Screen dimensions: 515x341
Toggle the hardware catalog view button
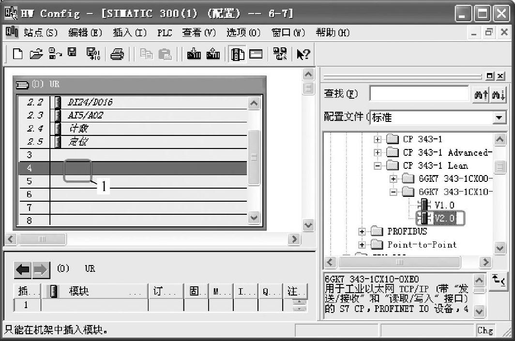[238, 54]
